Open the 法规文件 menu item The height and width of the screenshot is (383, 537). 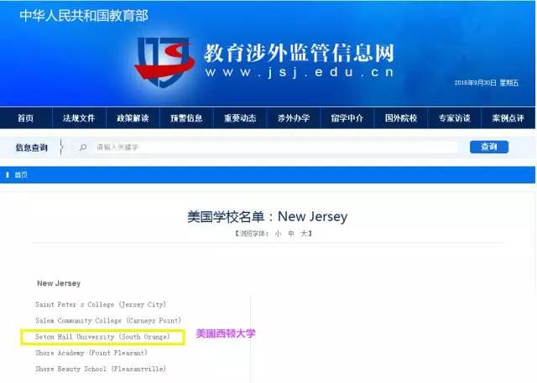click(79, 118)
